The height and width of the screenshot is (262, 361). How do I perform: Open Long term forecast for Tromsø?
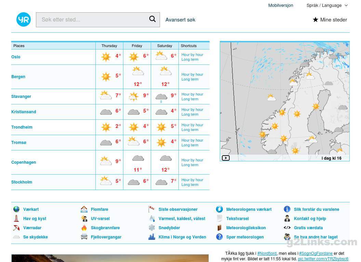click(x=190, y=145)
